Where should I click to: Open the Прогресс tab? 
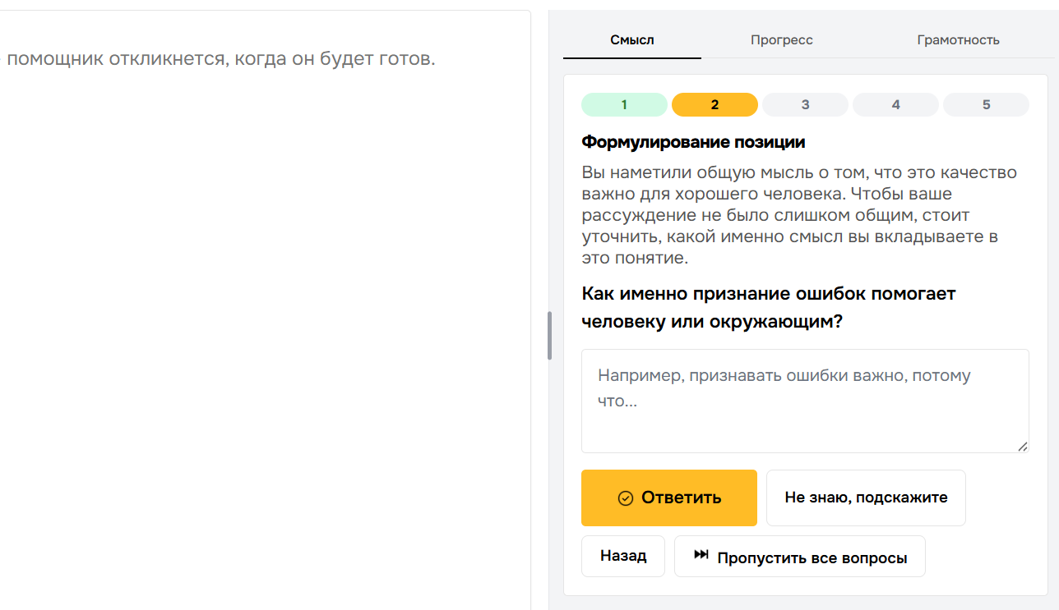click(781, 39)
